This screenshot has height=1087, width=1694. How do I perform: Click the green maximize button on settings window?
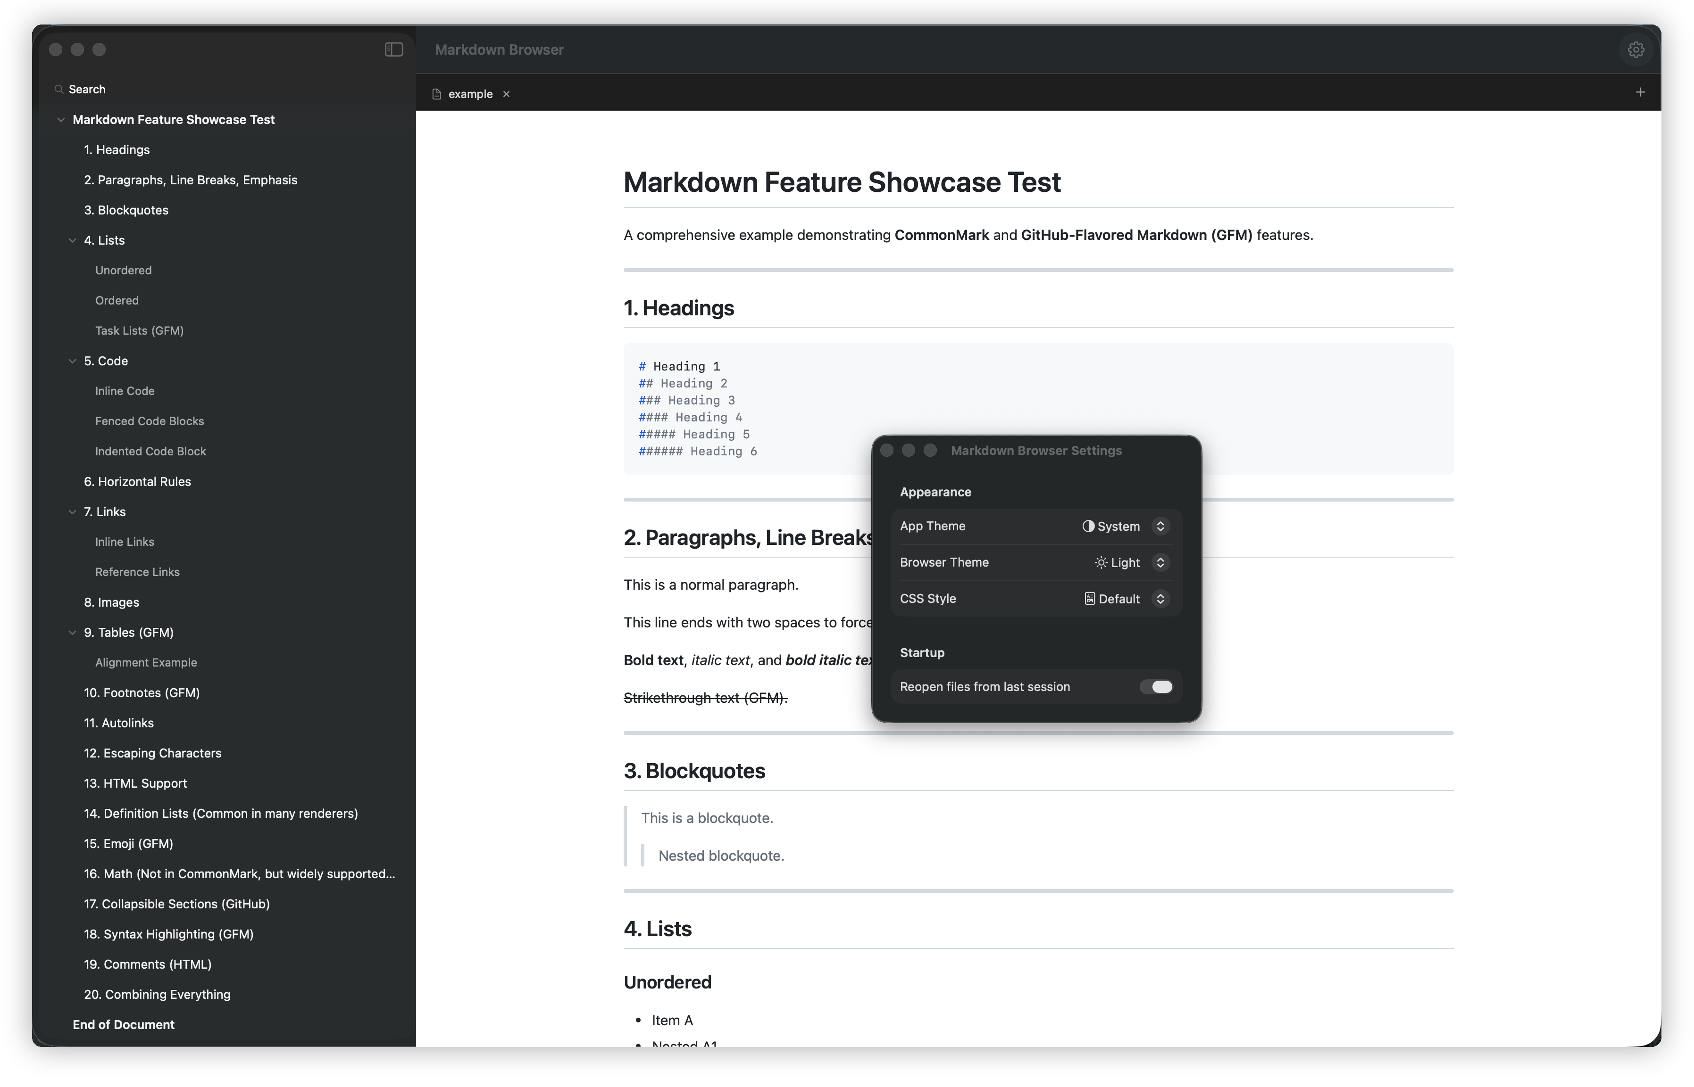coord(930,450)
